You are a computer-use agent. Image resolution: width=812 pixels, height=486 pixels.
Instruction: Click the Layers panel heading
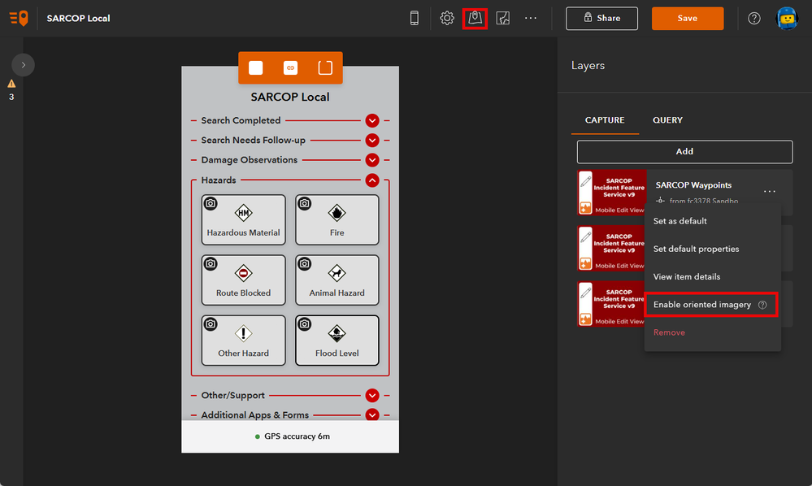coord(588,66)
